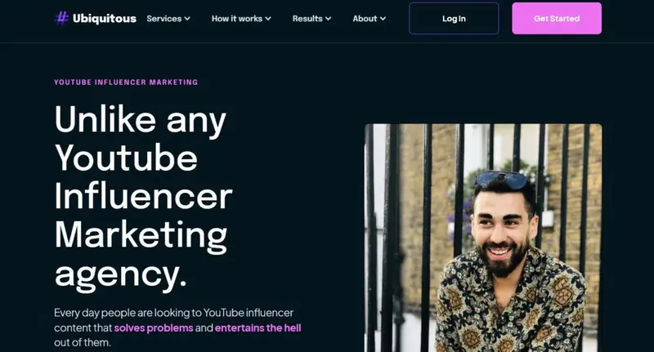
Task: Click the 'entertains the hell' highlighted text
Action: click(x=258, y=327)
